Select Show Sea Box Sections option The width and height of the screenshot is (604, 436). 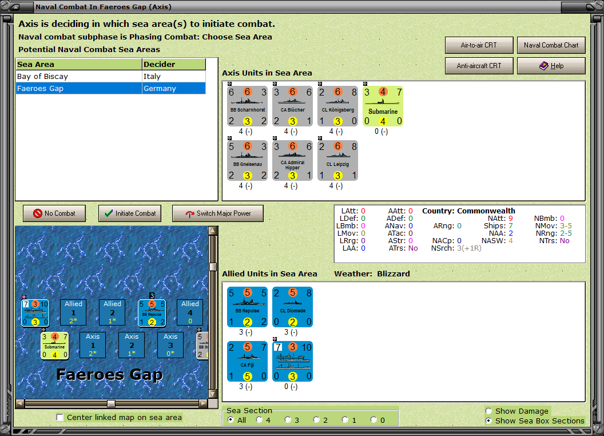click(489, 421)
